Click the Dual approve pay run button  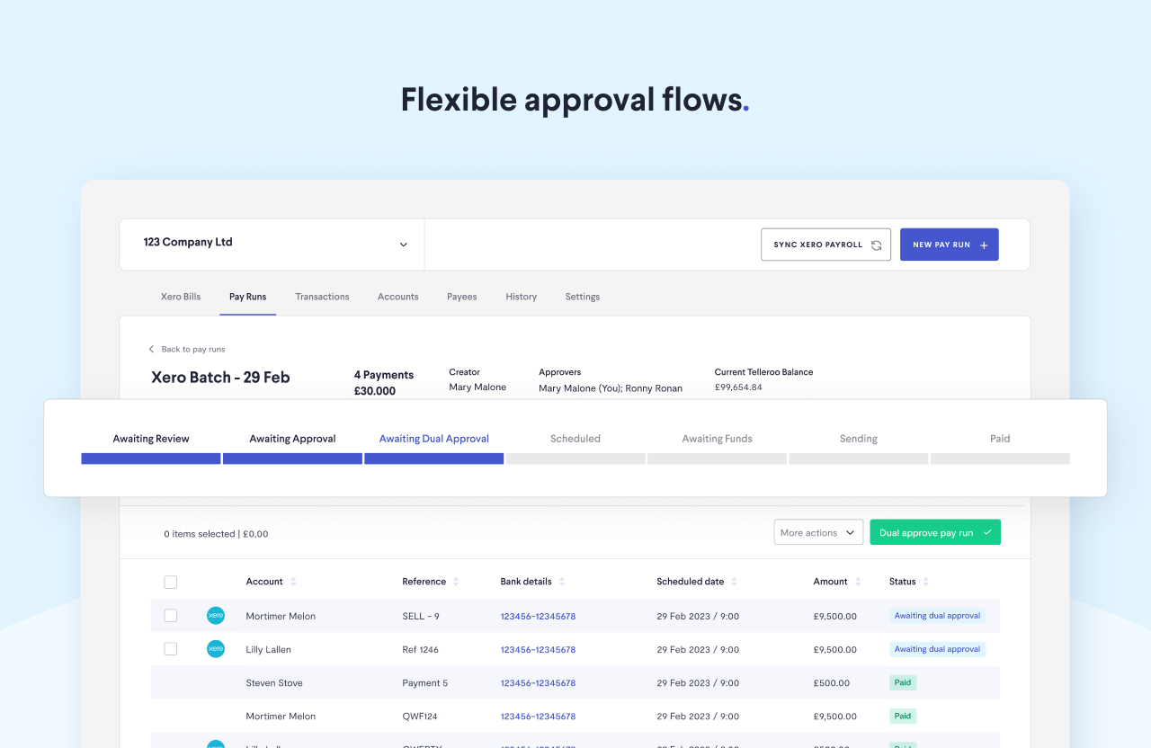(935, 531)
